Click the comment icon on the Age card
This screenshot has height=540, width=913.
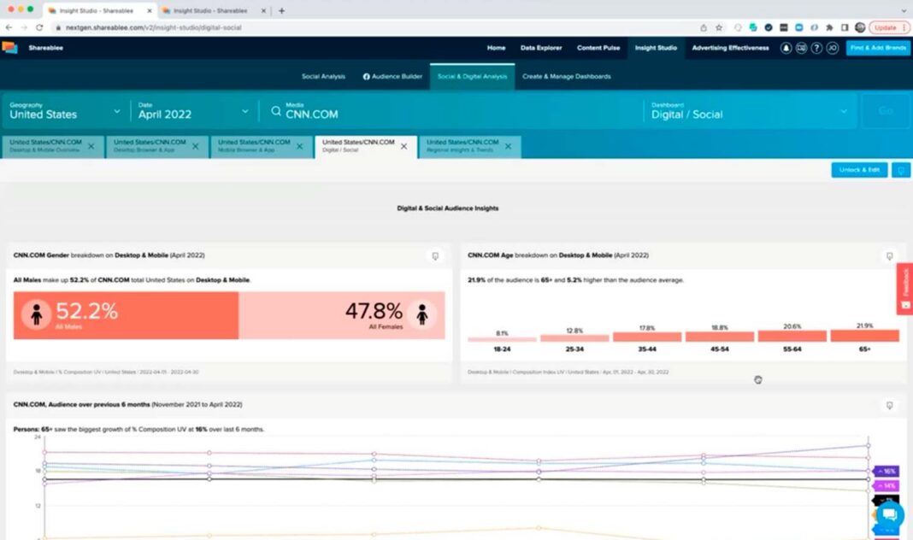(x=889, y=256)
